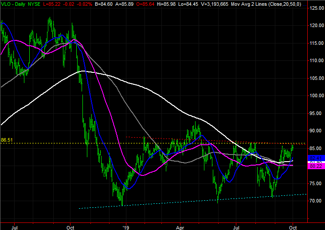Image resolution: width=325 pixels, height=230 pixels.
Task: Select the cyan dashed rising support trendline
Action: pyautogui.click(x=193, y=201)
